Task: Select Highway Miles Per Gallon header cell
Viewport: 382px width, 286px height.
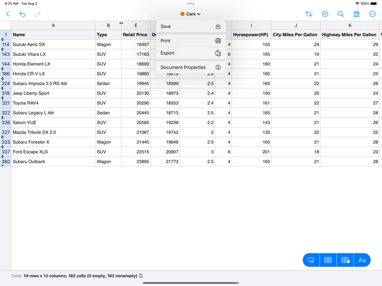Action: [350, 35]
